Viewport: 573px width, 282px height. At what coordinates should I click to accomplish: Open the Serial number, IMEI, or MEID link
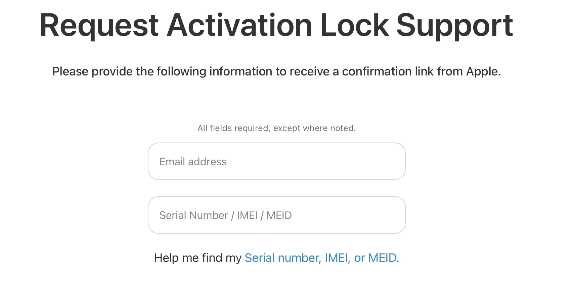(321, 258)
